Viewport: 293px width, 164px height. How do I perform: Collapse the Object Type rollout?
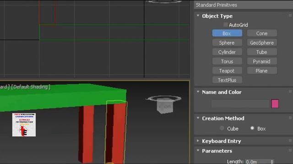click(x=198, y=16)
